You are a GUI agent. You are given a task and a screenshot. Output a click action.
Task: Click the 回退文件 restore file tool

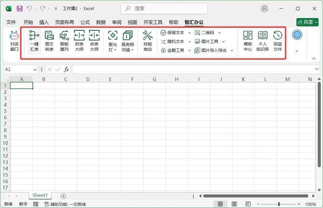277,41
